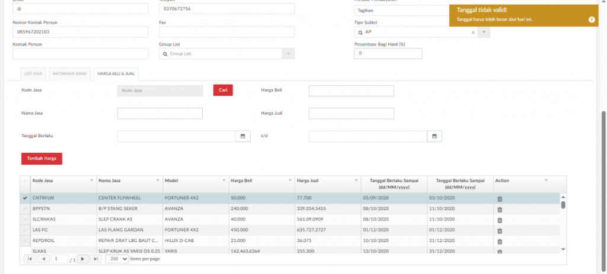
Task: Delete the CNTRFLW row using its trash icon
Action: click(x=499, y=199)
